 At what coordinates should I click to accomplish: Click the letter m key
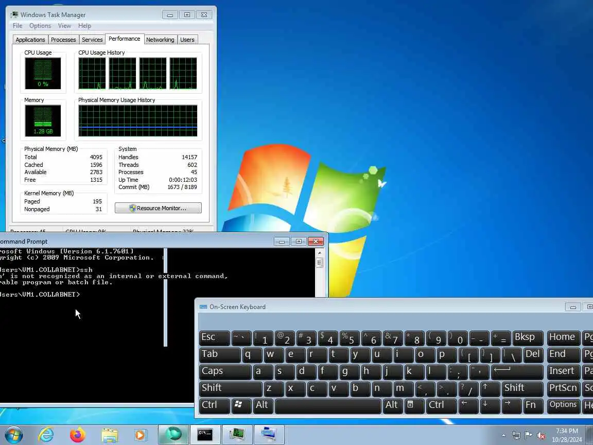pyautogui.click(x=403, y=389)
